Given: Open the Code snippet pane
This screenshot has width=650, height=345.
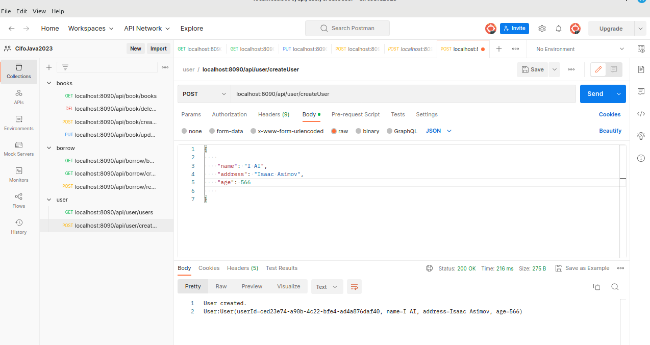Looking at the screenshot, I should pyautogui.click(x=641, y=114).
